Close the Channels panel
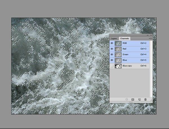This screenshot has width=169, height=129. pos(151,35)
